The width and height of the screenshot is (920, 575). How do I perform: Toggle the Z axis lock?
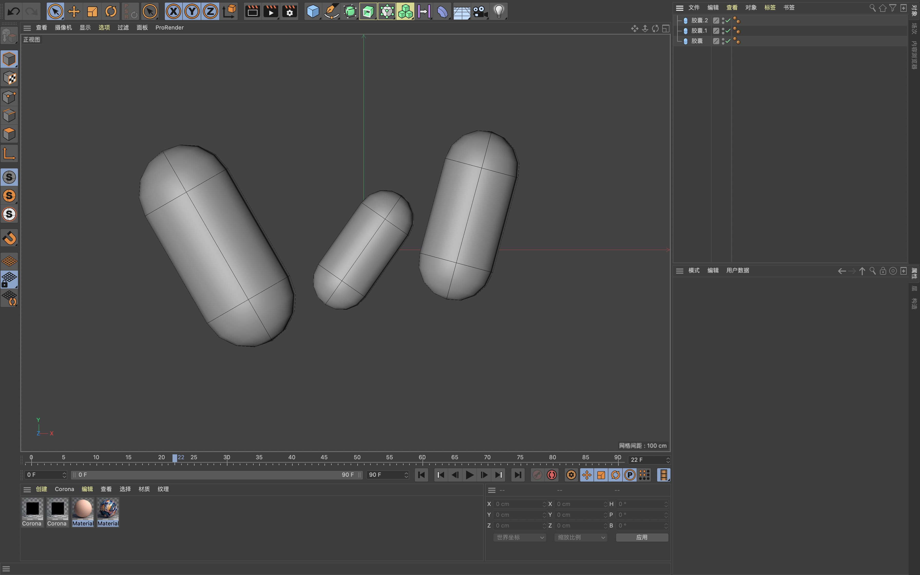[210, 11]
